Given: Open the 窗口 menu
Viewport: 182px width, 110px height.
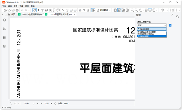Looking at the screenshot, I should [27, 6].
